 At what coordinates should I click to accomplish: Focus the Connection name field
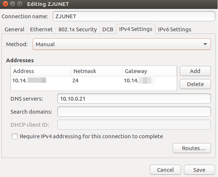134,16
